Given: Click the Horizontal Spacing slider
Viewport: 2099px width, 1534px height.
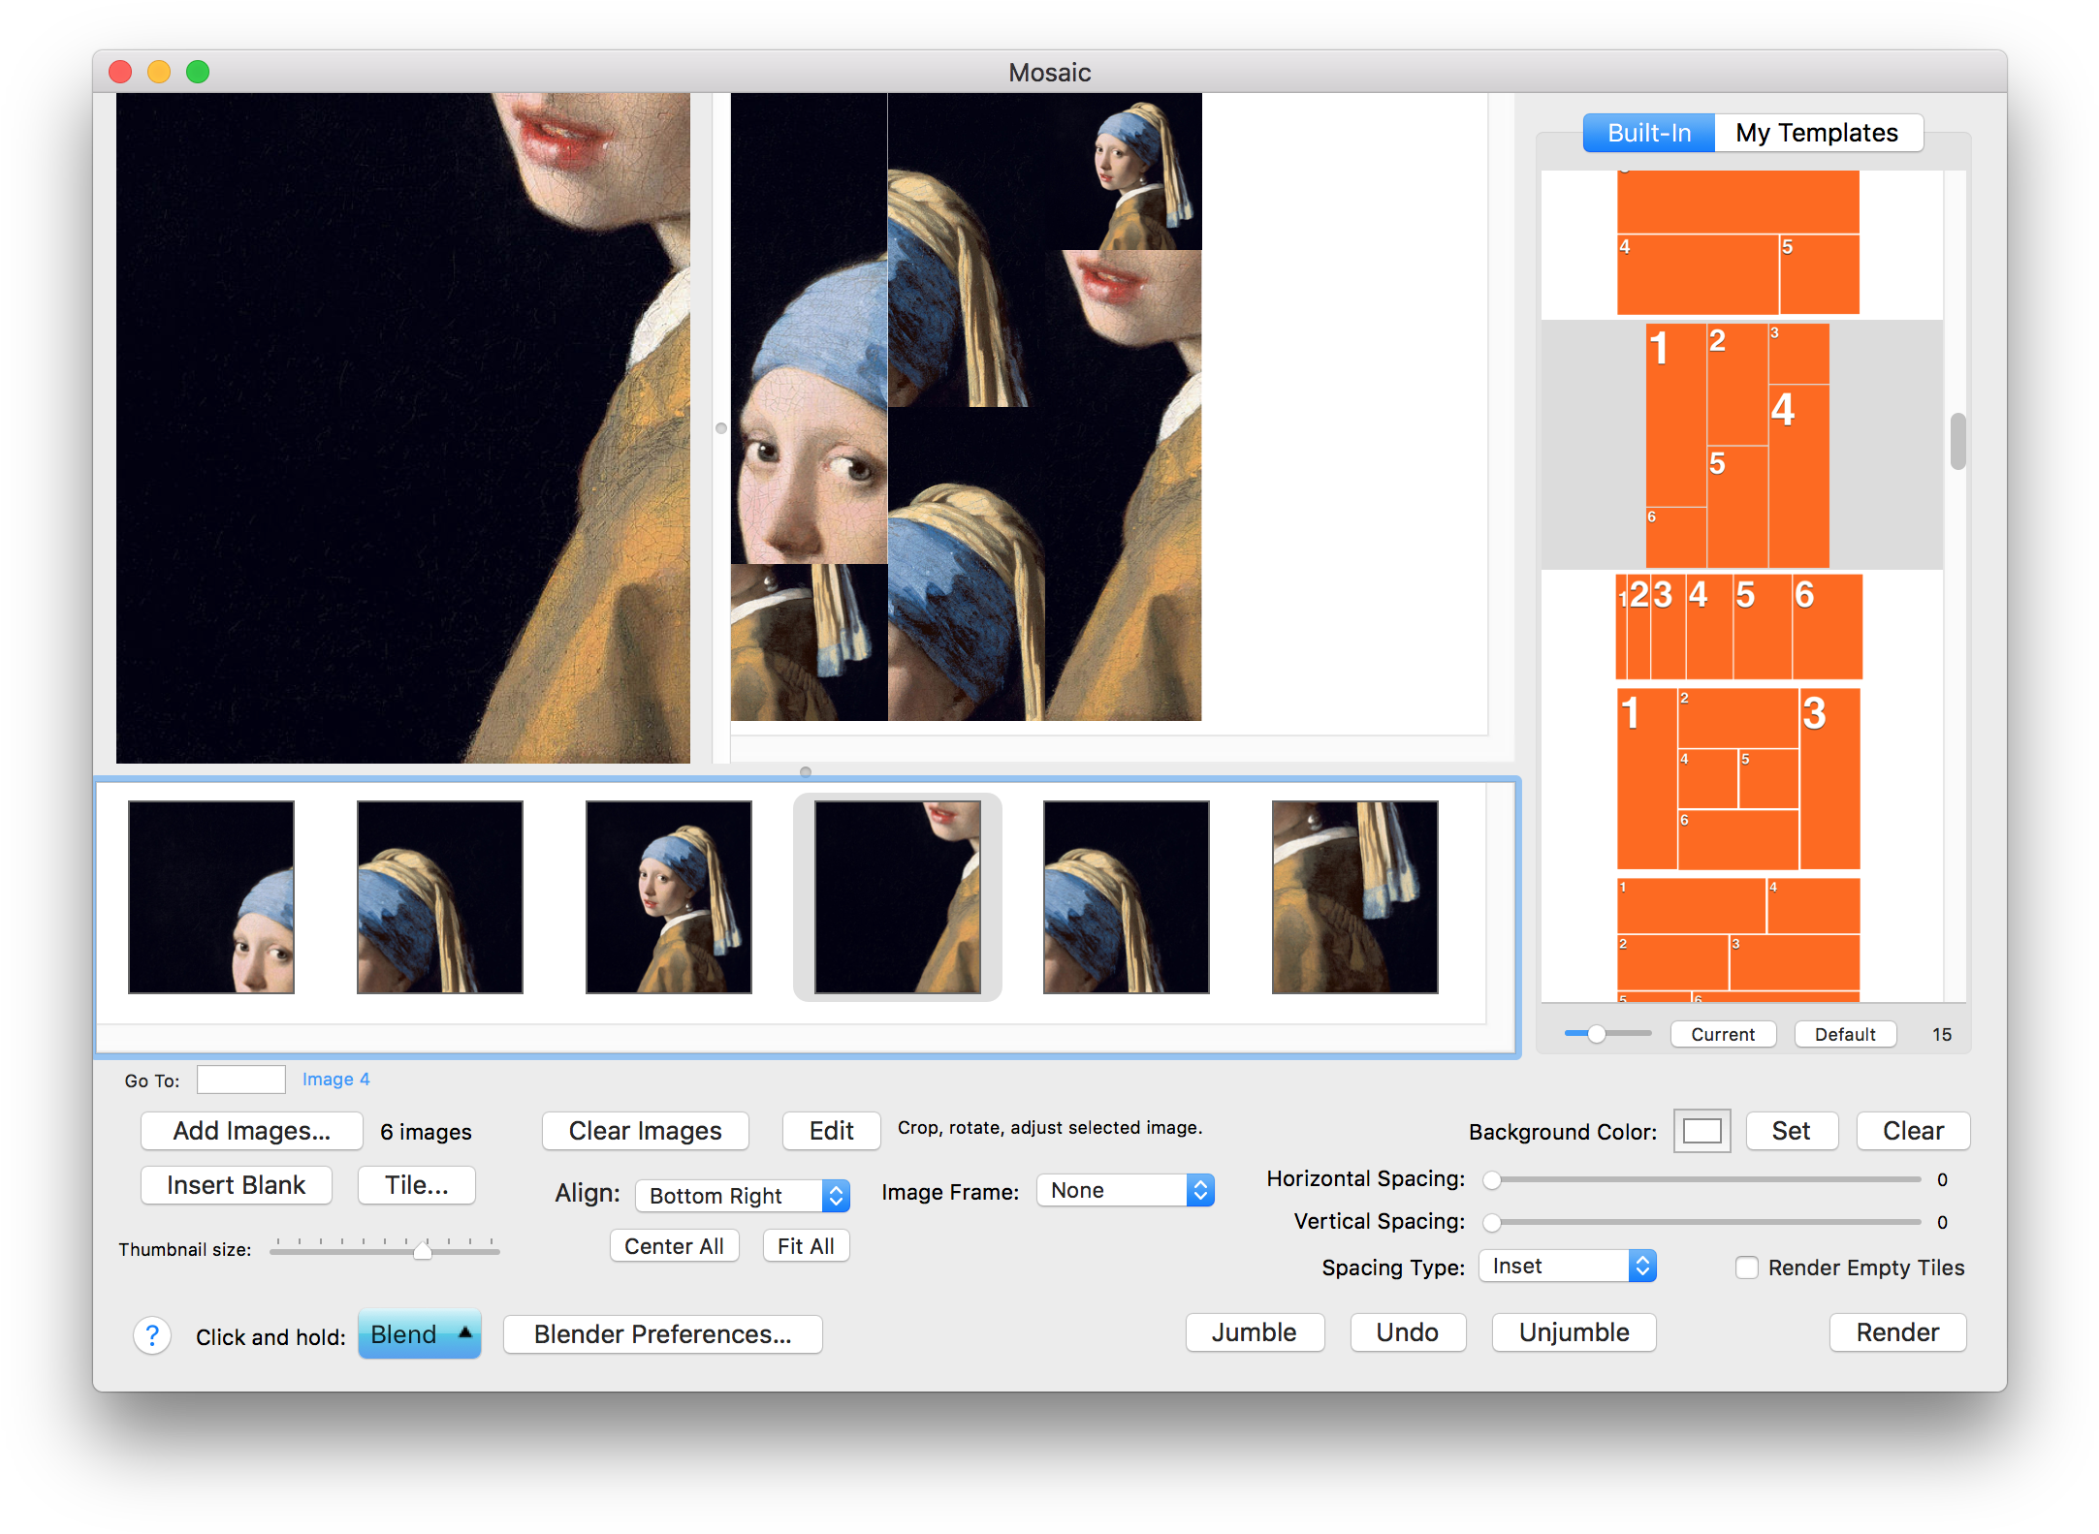Looking at the screenshot, I should [1702, 1179].
